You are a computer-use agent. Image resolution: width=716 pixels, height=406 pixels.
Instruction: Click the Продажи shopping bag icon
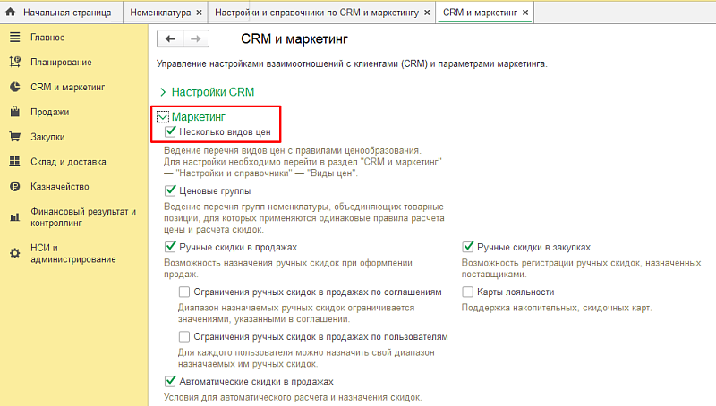click(x=14, y=112)
